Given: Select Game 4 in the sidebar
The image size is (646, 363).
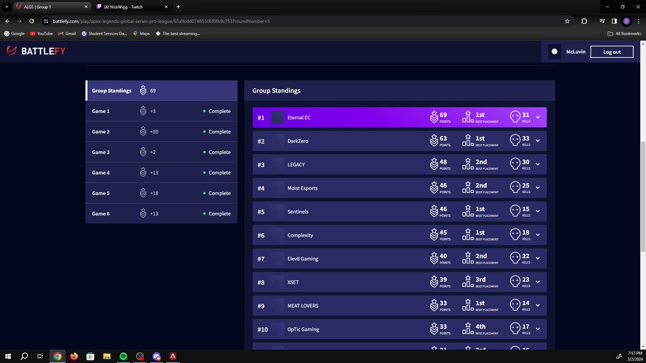Looking at the screenshot, I should coord(161,173).
